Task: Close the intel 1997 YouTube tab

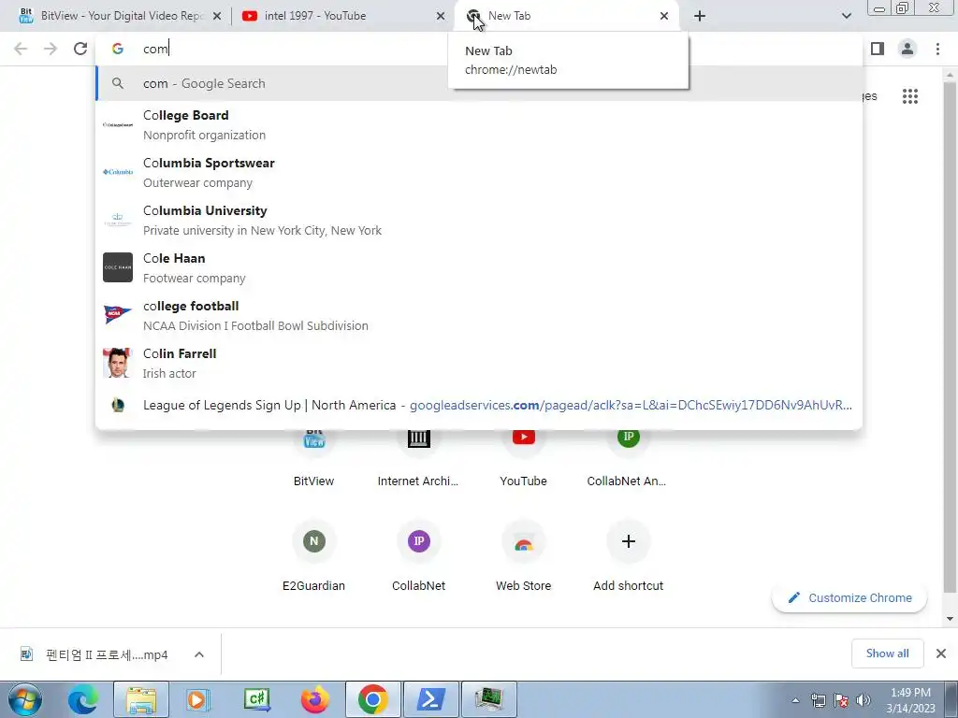Action: (x=440, y=16)
